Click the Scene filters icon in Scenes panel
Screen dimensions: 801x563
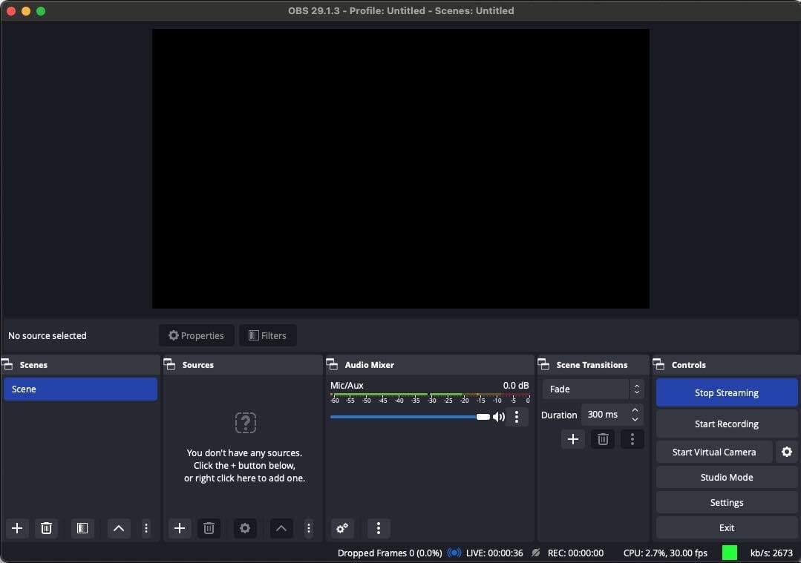click(82, 528)
